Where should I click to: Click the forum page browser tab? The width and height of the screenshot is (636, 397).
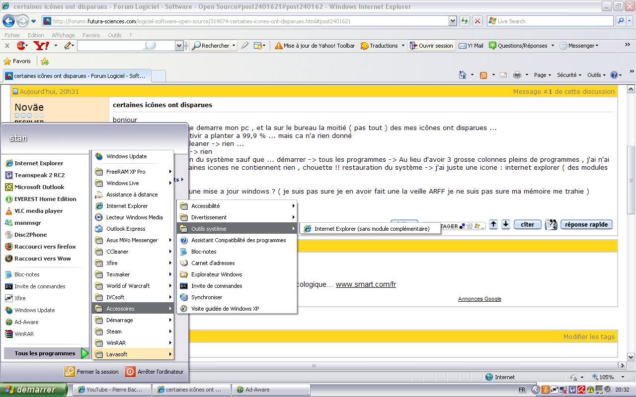pyautogui.click(x=76, y=76)
